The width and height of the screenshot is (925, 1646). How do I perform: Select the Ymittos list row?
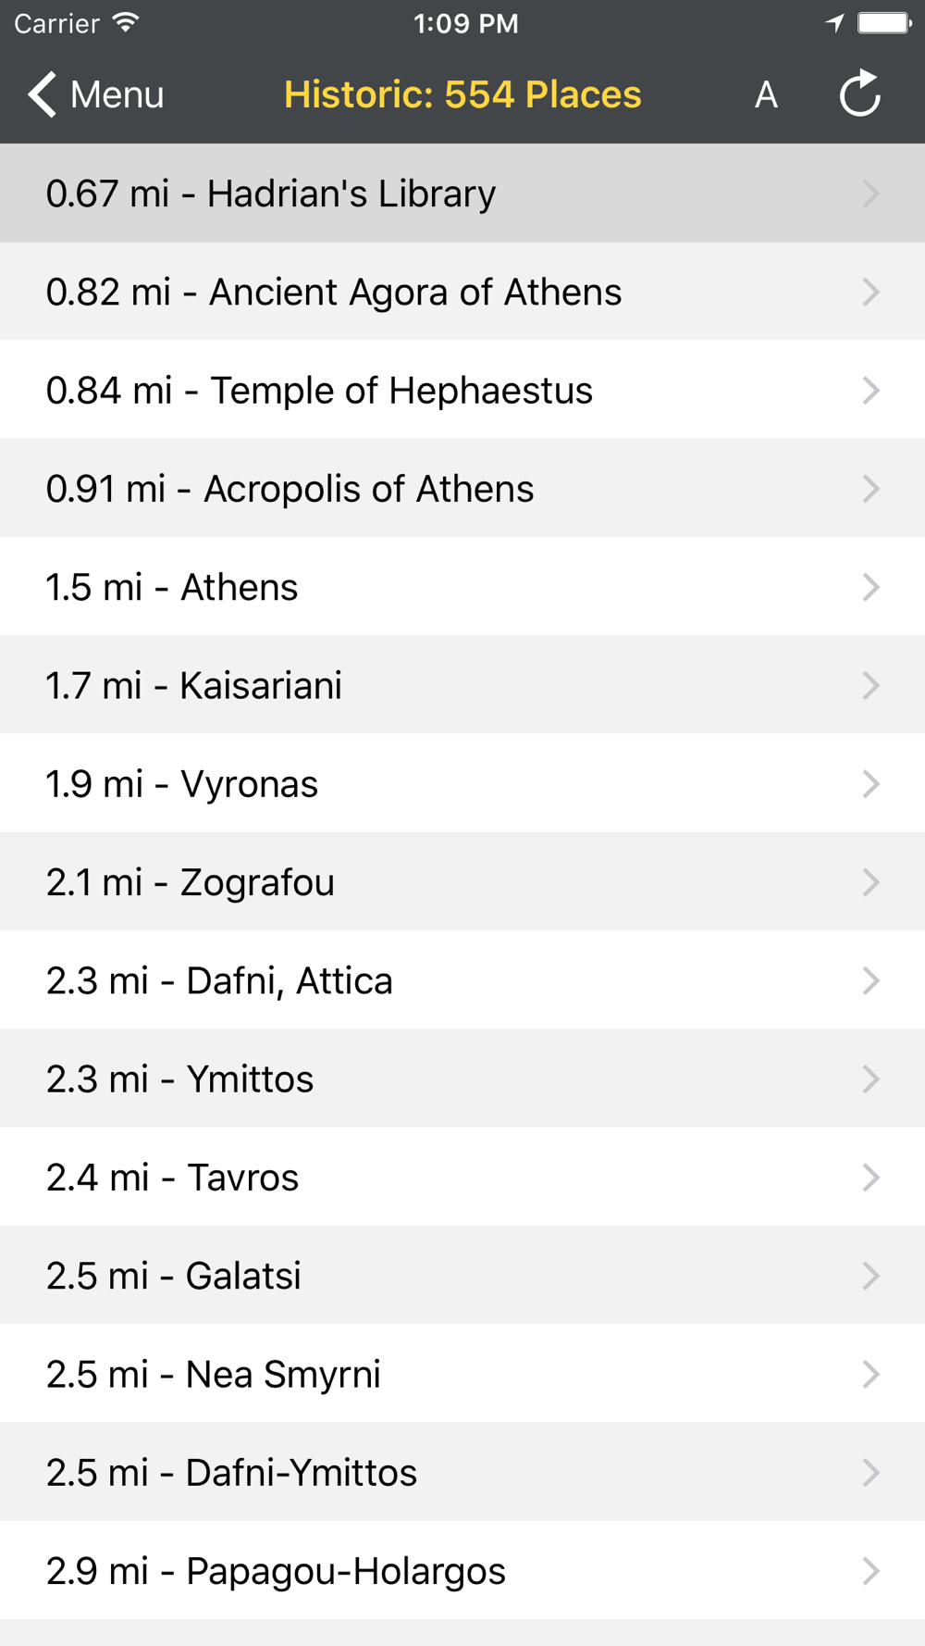click(462, 1079)
